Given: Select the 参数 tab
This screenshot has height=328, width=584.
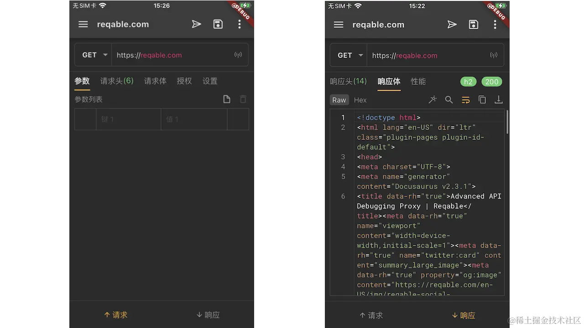Looking at the screenshot, I should pos(82,81).
